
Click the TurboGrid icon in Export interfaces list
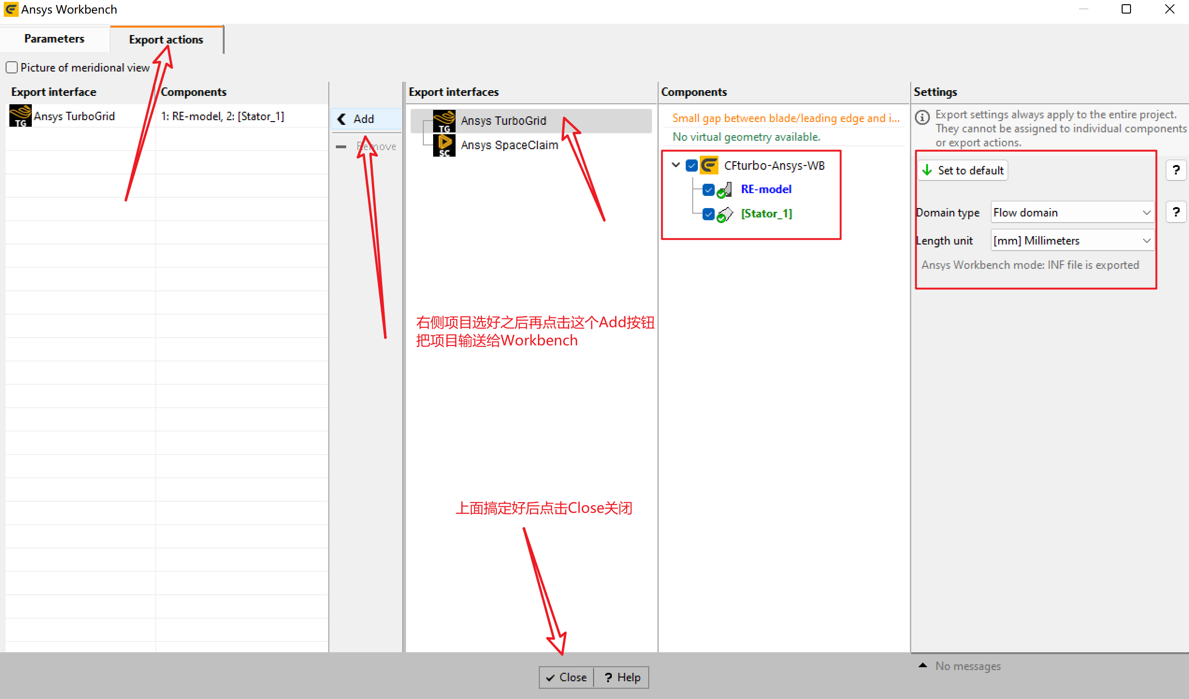click(x=444, y=121)
